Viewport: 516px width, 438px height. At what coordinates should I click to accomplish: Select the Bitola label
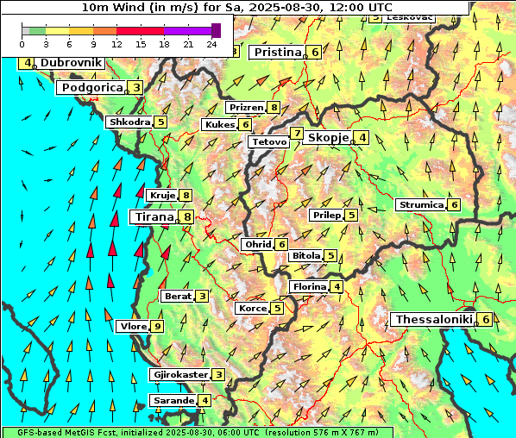[306, 255]
